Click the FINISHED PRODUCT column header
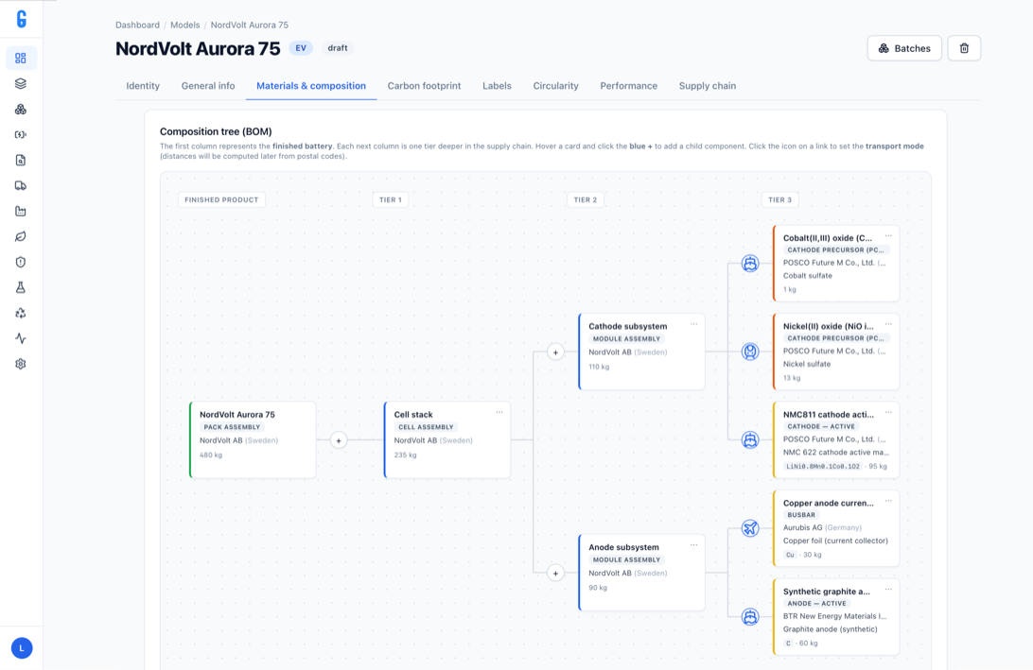Screen dimensions: 1033x670 point(221,200)
